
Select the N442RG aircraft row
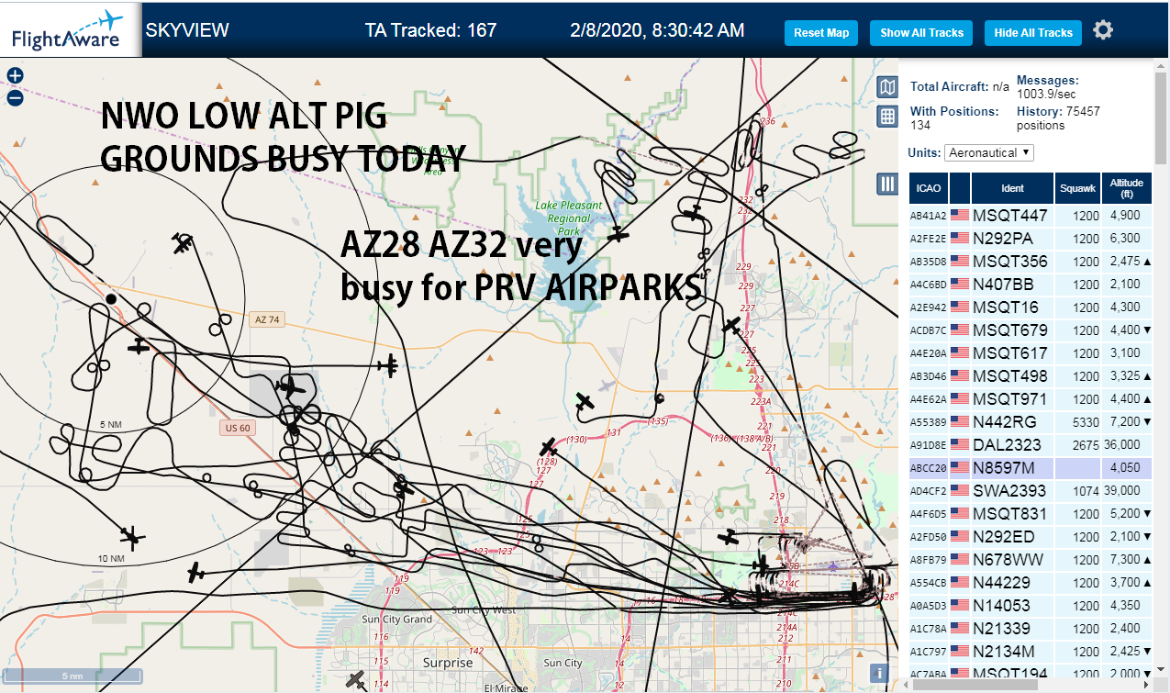[x=1031, y=422]
